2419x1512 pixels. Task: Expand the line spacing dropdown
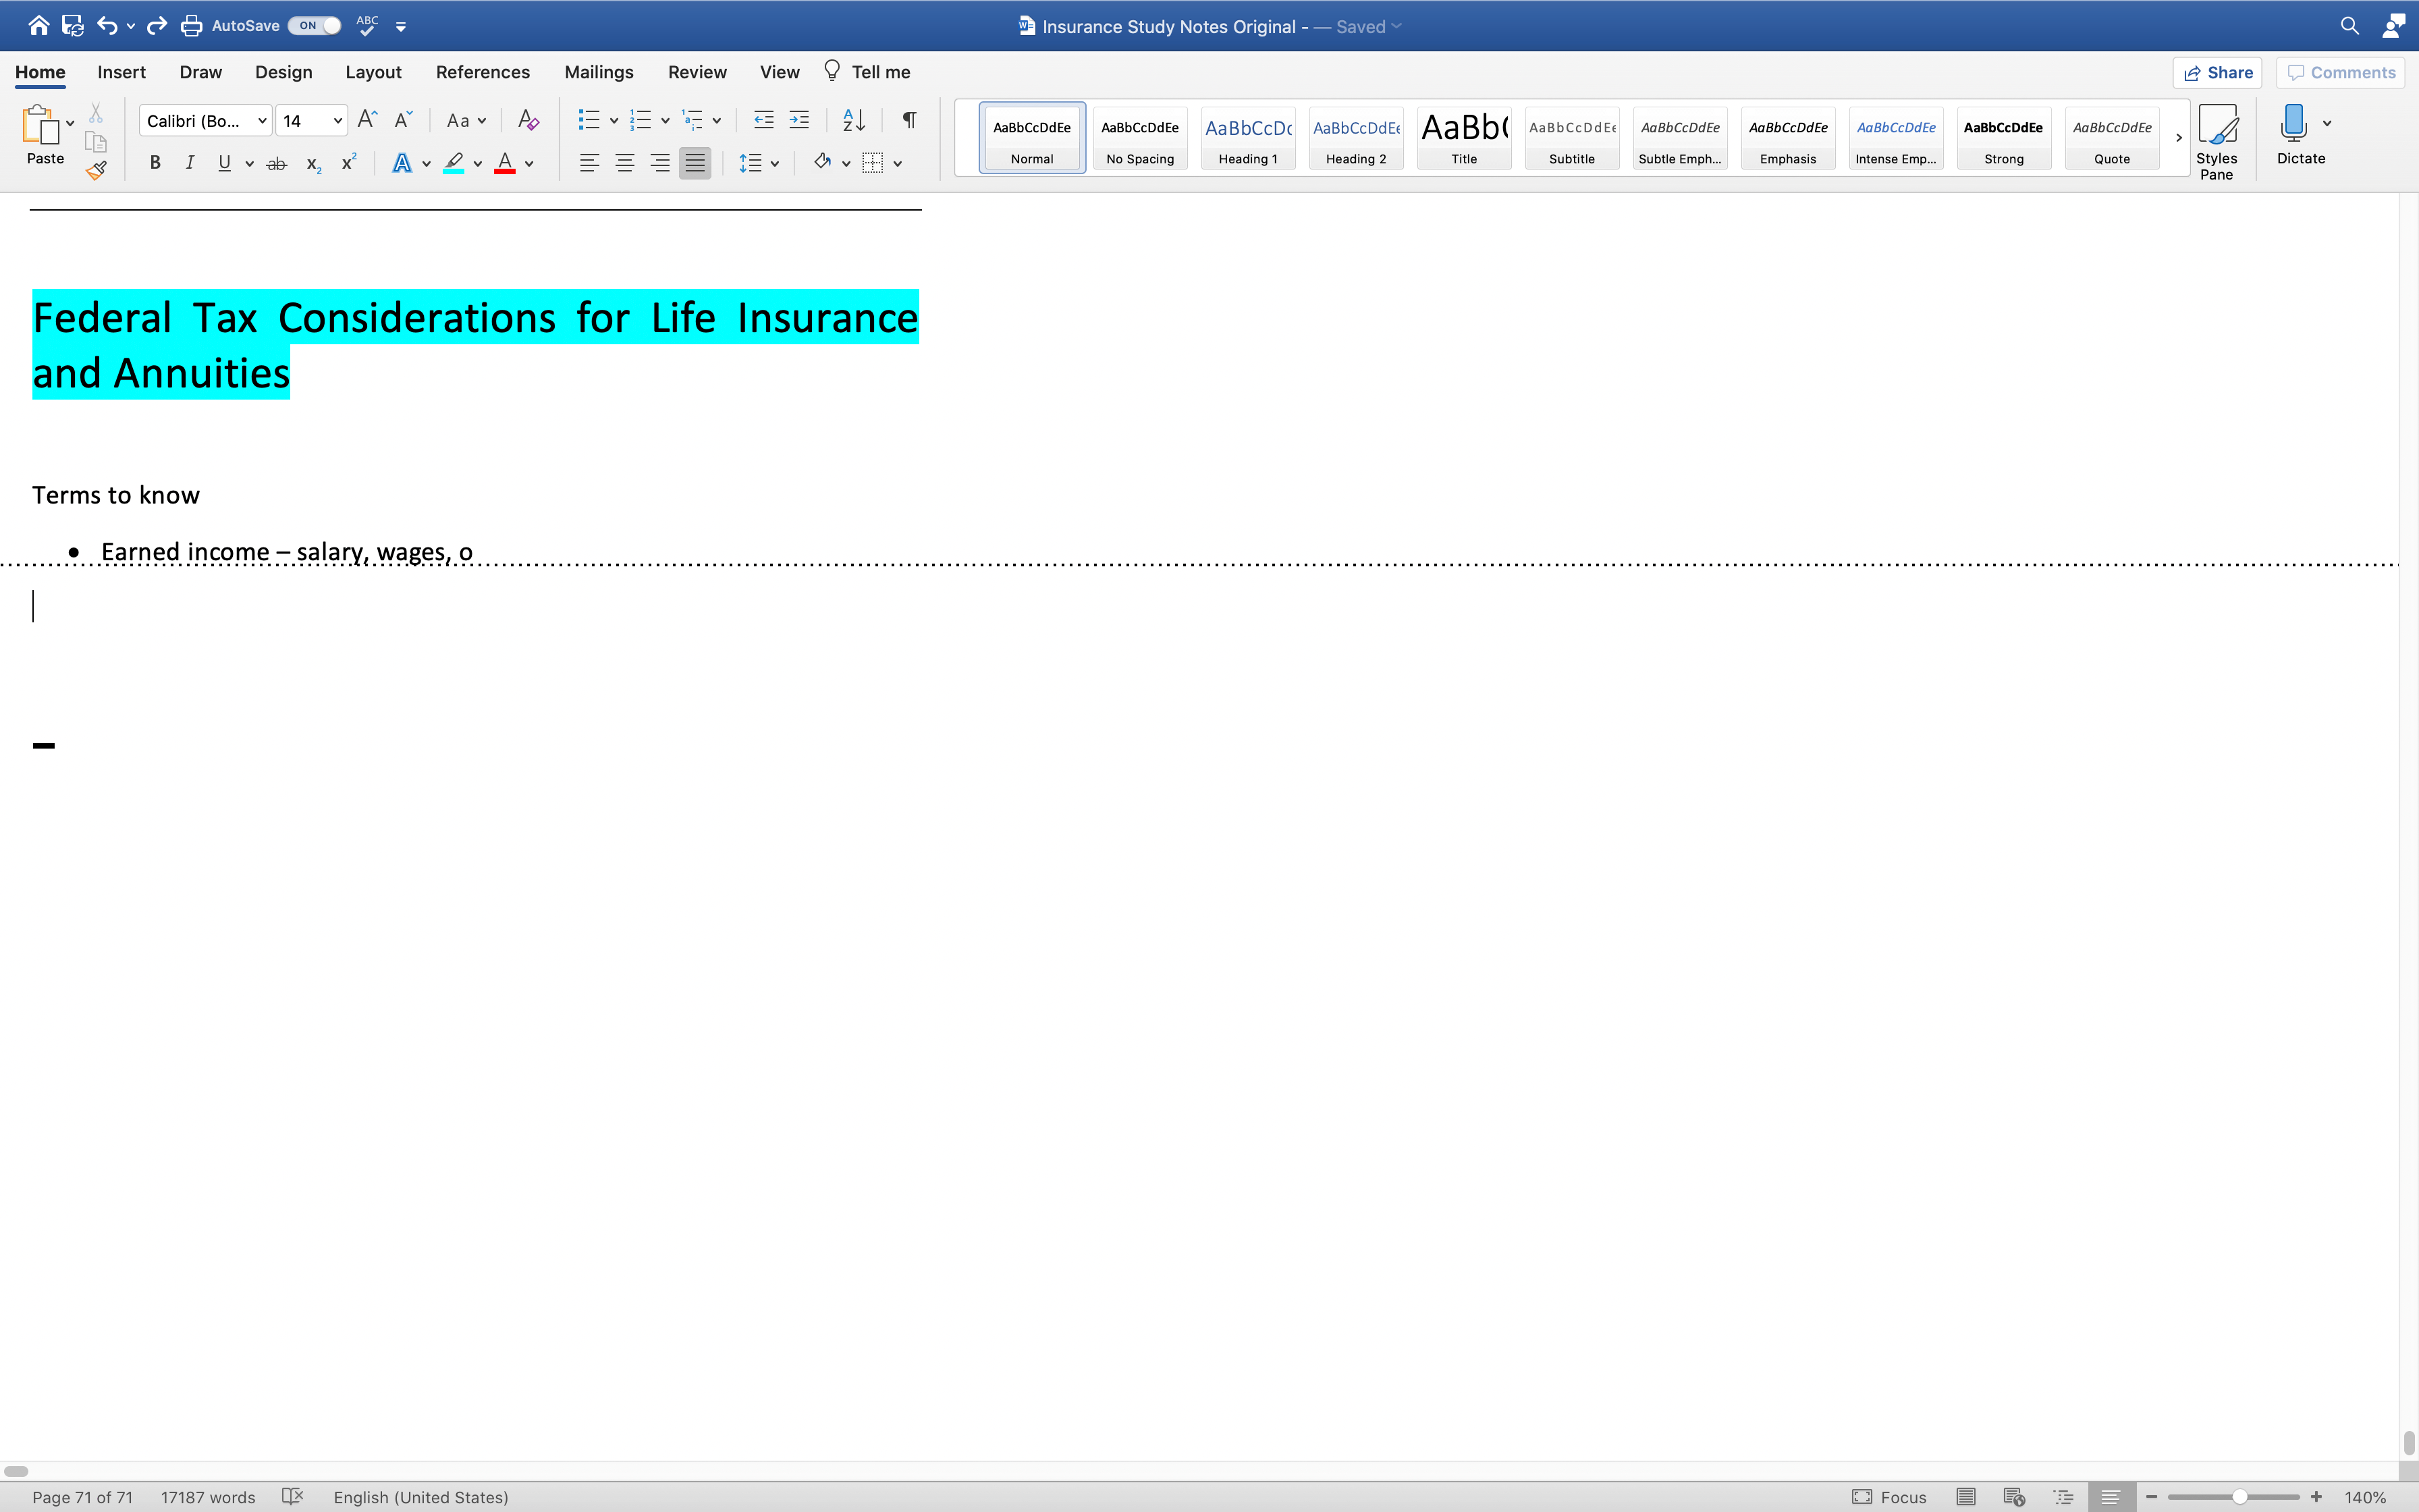[775, 163]
